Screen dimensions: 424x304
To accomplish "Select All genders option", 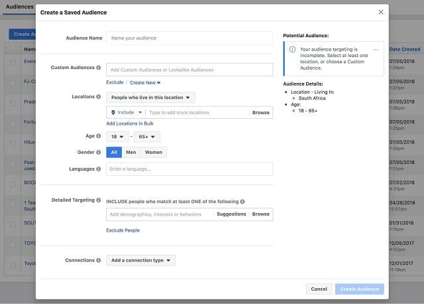I will pyautogui.click(x=114, y=152).
